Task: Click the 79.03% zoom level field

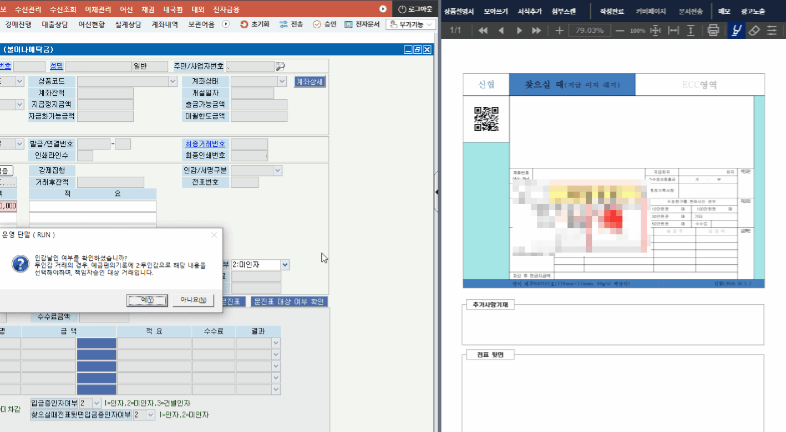Action: point(589,30)
